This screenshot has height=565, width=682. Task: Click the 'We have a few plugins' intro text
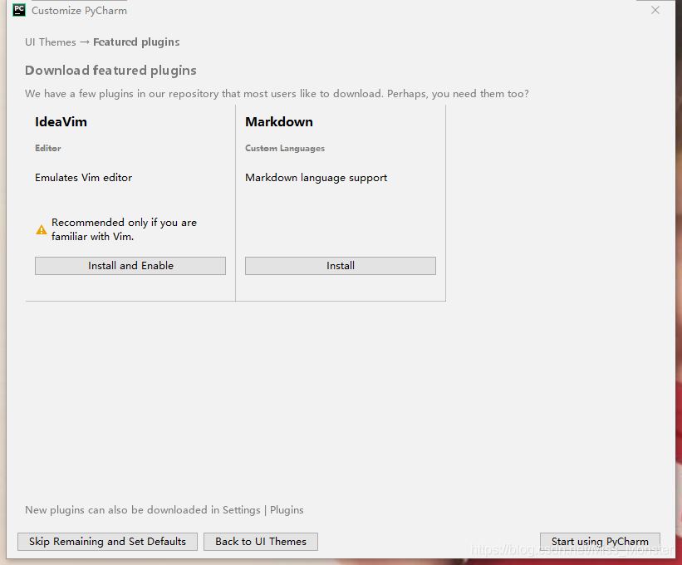pyautogui.click(x=277, y=94)
